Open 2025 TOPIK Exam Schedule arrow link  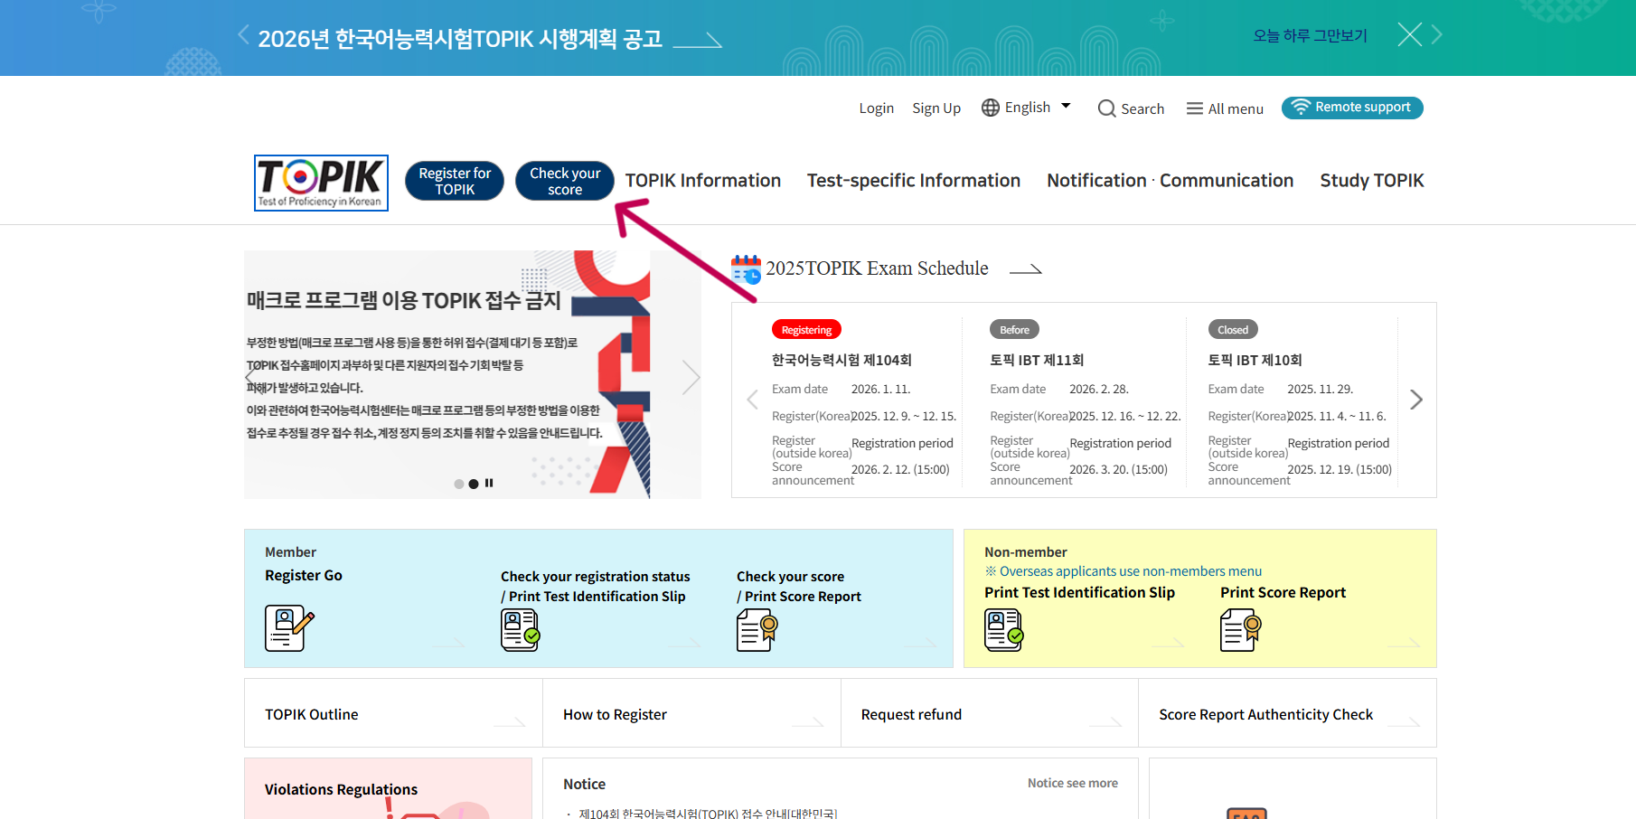[x=1025, y=269]
